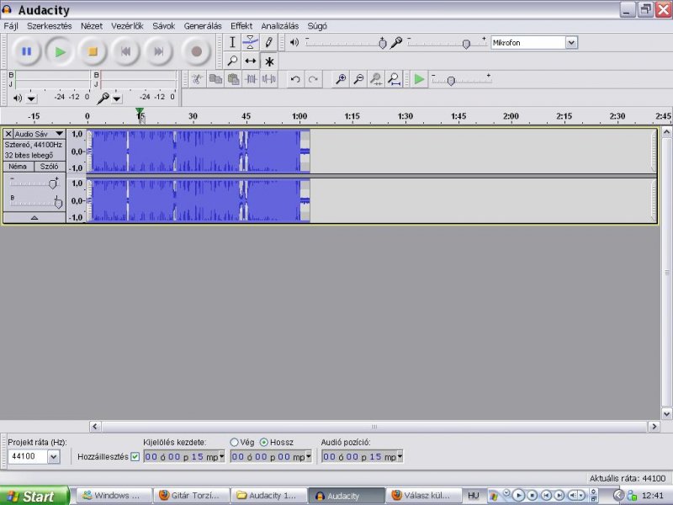Viewport: 673px width, 505px height.
Task: Select the Draw (pencil) tool
Action: (268, 43)
